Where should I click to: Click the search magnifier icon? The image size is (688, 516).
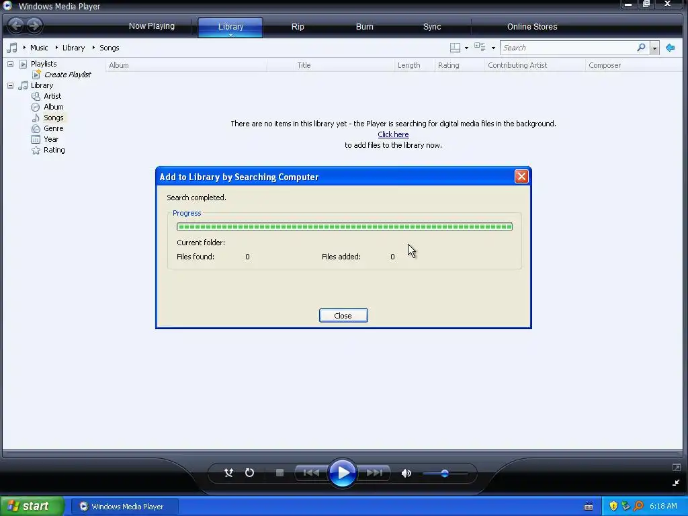[x=641, y=47]
